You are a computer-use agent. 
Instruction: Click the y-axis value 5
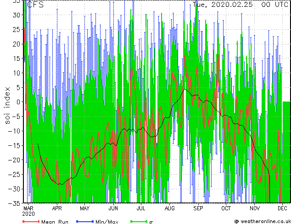(x=18, y=87)
